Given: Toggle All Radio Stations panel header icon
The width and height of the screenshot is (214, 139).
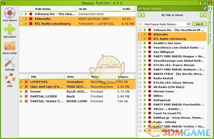Looking at the screenshot, I should [205, 9].
